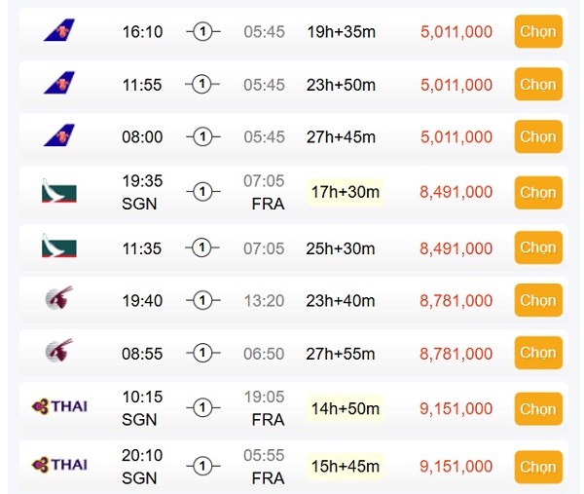584x494 pixels.
Task: Click the Thai Airways logo on the 10:15 flight
Action: coord(59,406)
